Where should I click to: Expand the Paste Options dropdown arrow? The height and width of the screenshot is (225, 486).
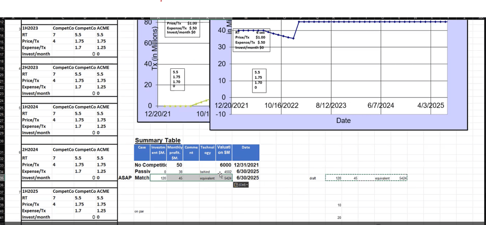(x=247, y=185)
